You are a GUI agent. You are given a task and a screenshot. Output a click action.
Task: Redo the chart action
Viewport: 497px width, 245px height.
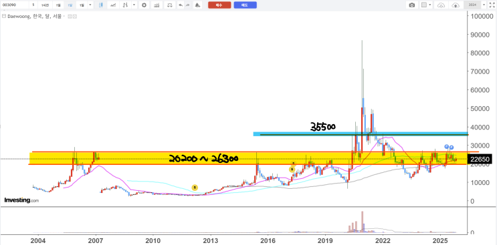188,5
